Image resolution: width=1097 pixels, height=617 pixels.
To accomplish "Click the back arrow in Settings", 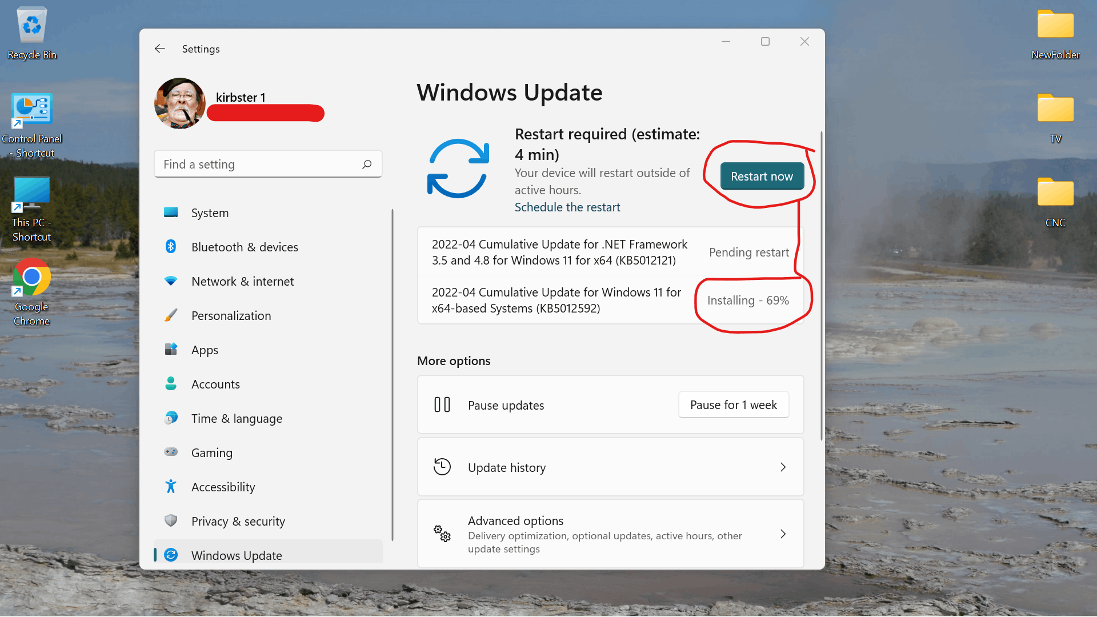I will point(160,49).
